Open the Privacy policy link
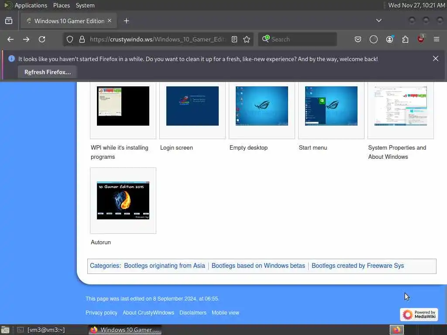 pyautogui.click(x=101, y=312)
